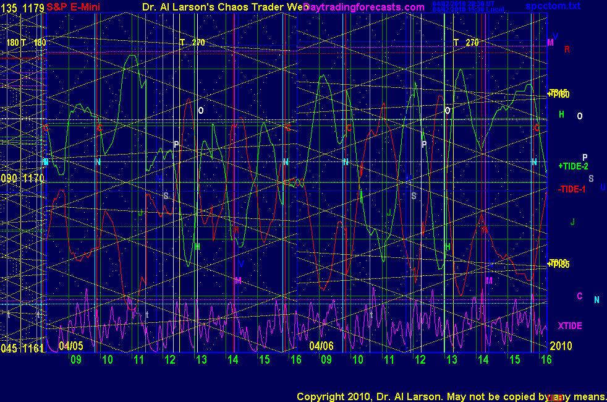Select the "090 1170" price scale label
The image size is (607, 402).
coord(22,179)
